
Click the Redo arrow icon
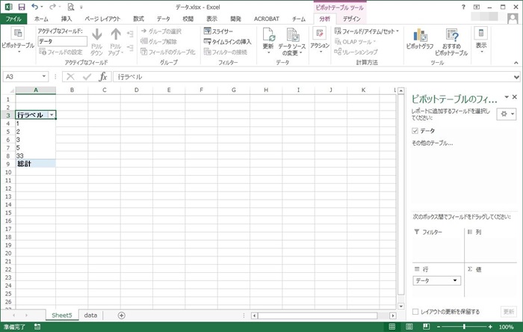(x=52, y=7)
